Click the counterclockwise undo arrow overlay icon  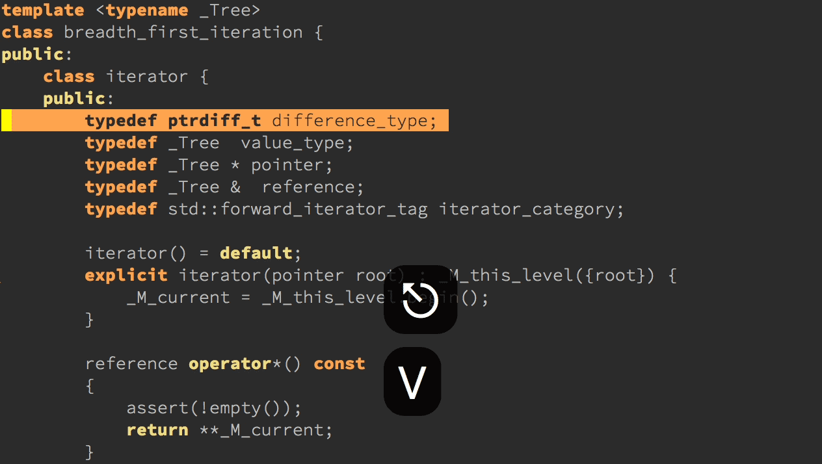click(x=420, y=300)
